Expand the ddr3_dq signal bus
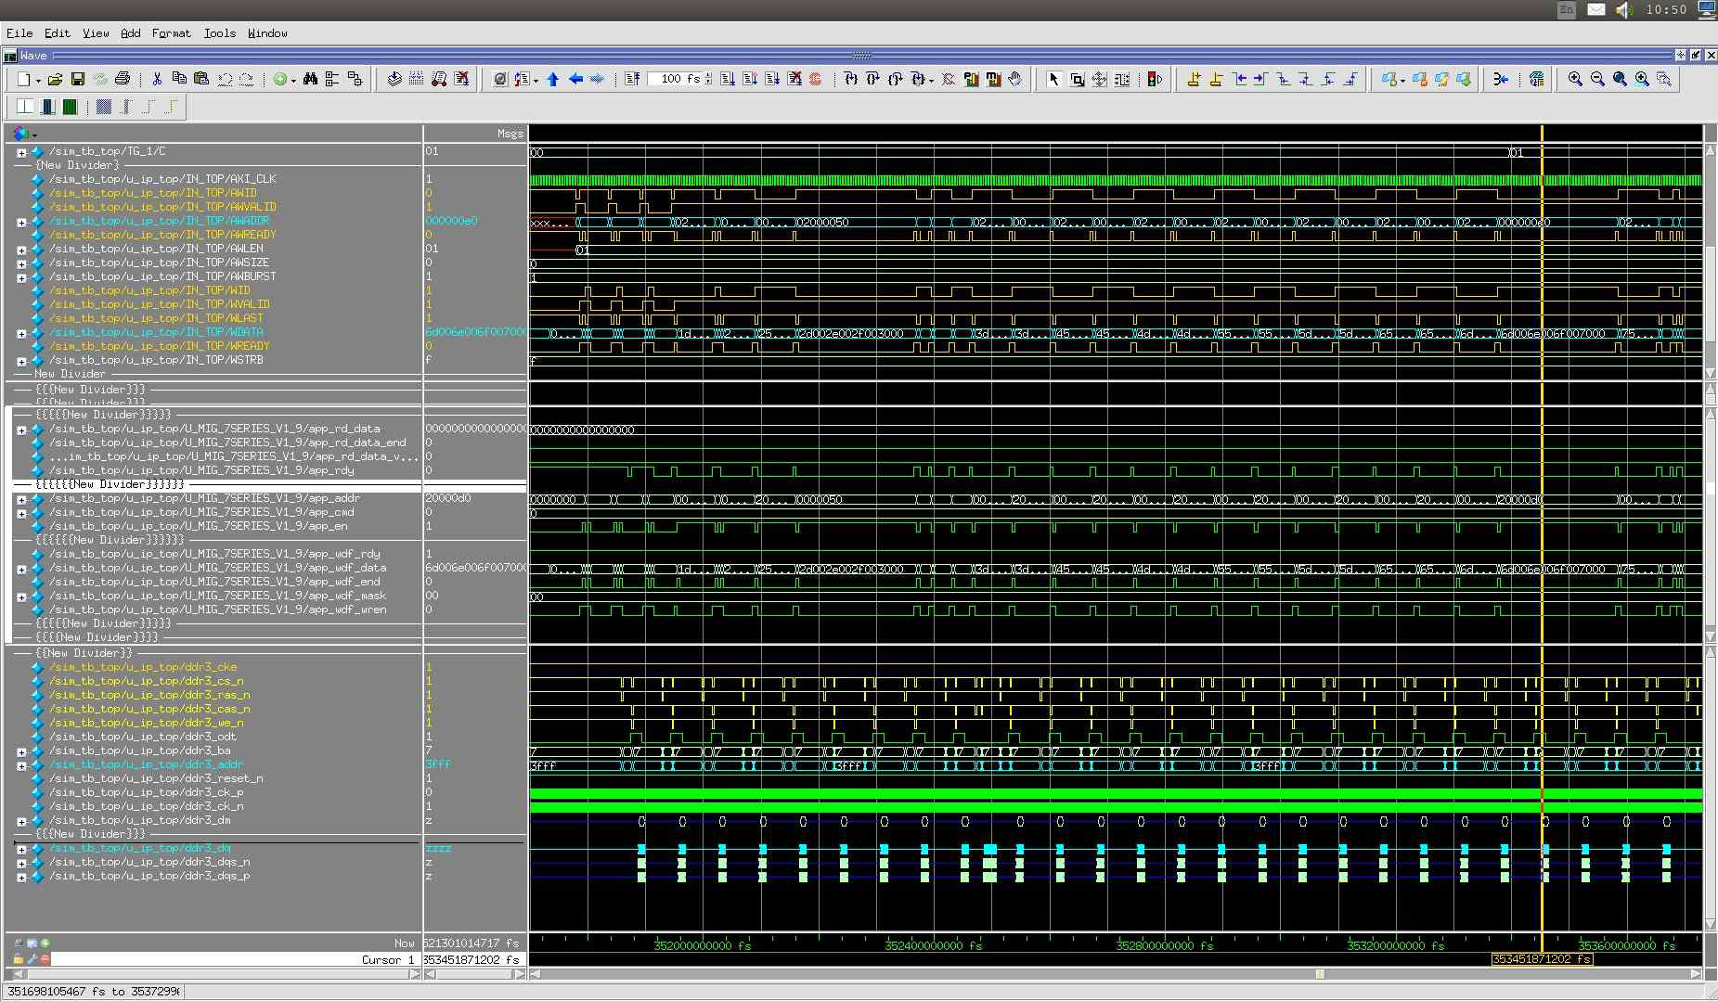Screen dimensions: 1718x1001 click(x=21, y=849)
